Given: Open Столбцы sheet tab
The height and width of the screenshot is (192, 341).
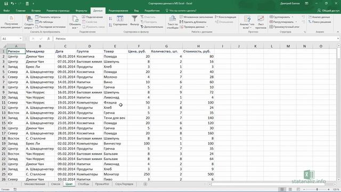Looking at the screenshot, I should tap(84, 184).
